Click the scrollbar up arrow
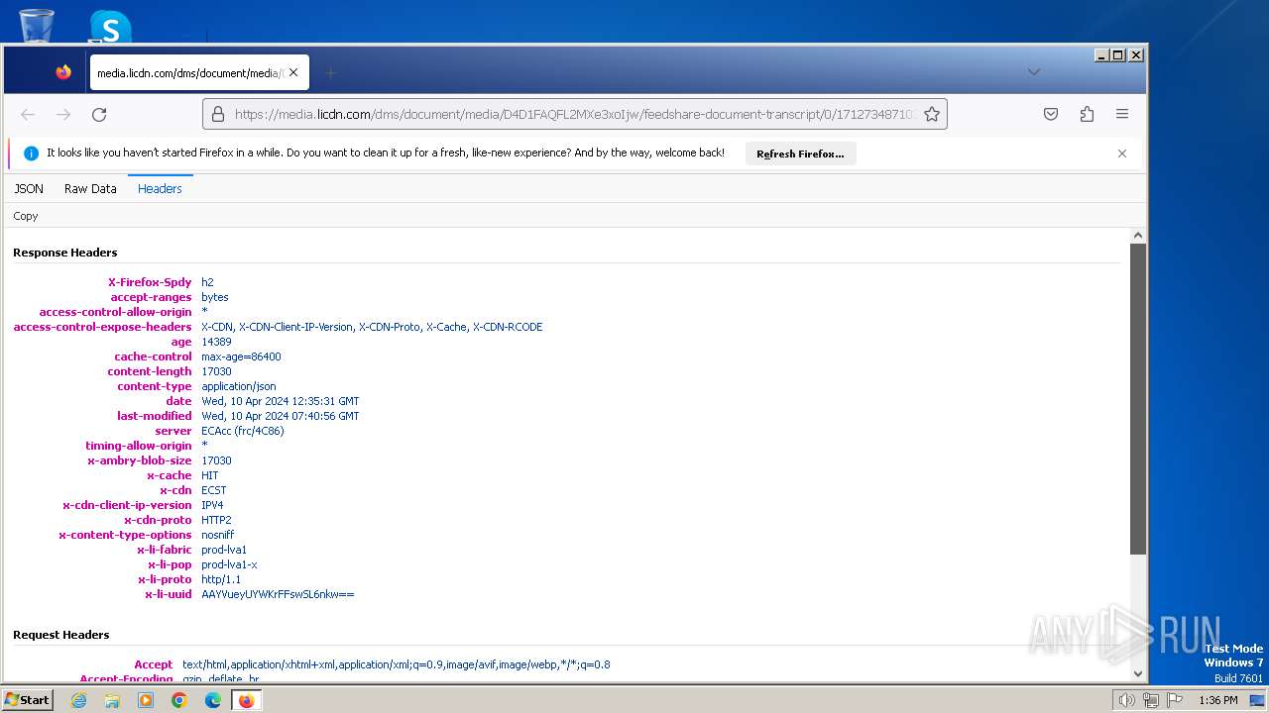The width and height of the screenshot is (1269, 713). (x=1137, y=236)
